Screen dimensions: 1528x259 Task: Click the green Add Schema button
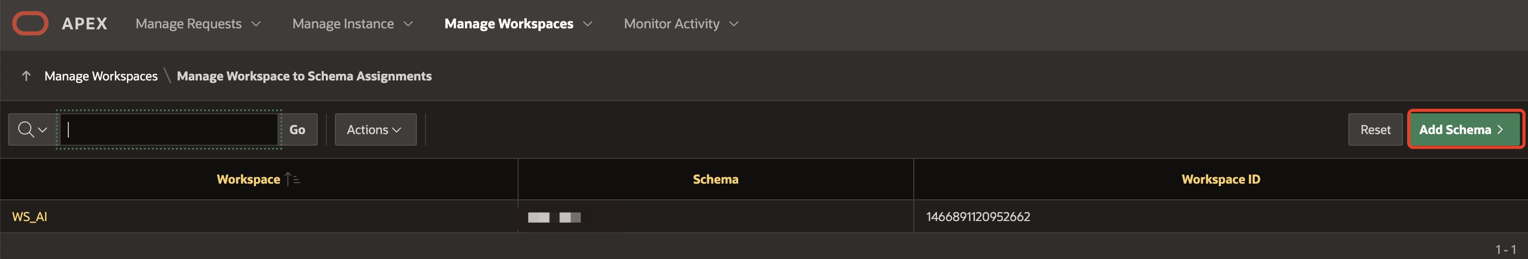pos(1462,129)
